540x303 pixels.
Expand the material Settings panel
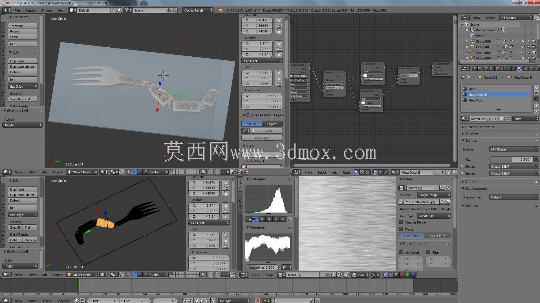coord(471,205)
